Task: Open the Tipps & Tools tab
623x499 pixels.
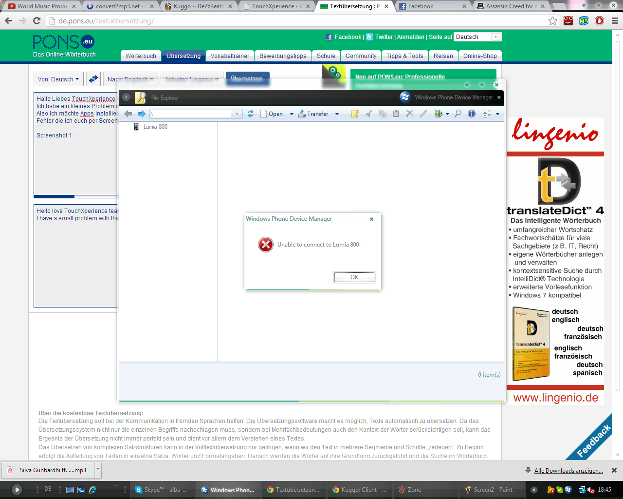Action: (x=405, y=56)
